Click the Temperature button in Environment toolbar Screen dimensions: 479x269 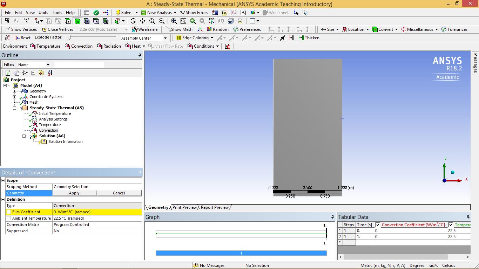click(x=45, y=46)
